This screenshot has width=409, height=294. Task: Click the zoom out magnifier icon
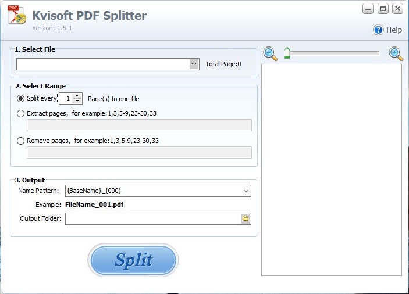click(x=270, y=53)
